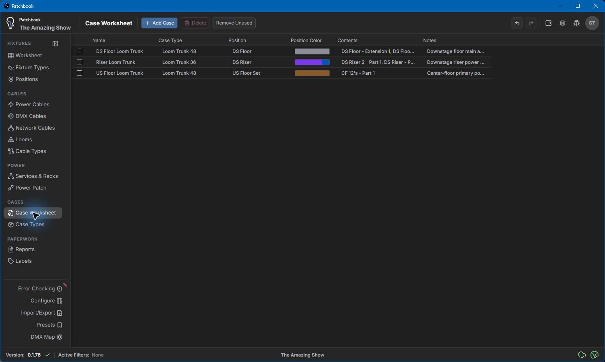Click DS Floor gray position color swatch
Screen dimensions: 605x362
pyautogui.click(x=312, y=51)
